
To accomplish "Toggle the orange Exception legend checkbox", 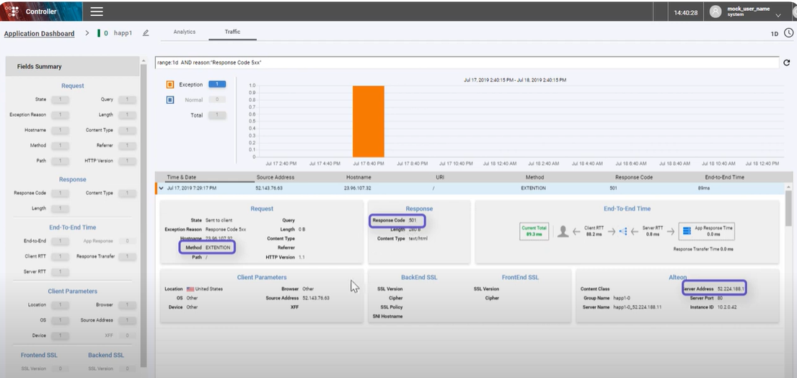I will click(170, 85).
